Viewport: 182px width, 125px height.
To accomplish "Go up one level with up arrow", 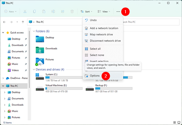I will point(23,22).
